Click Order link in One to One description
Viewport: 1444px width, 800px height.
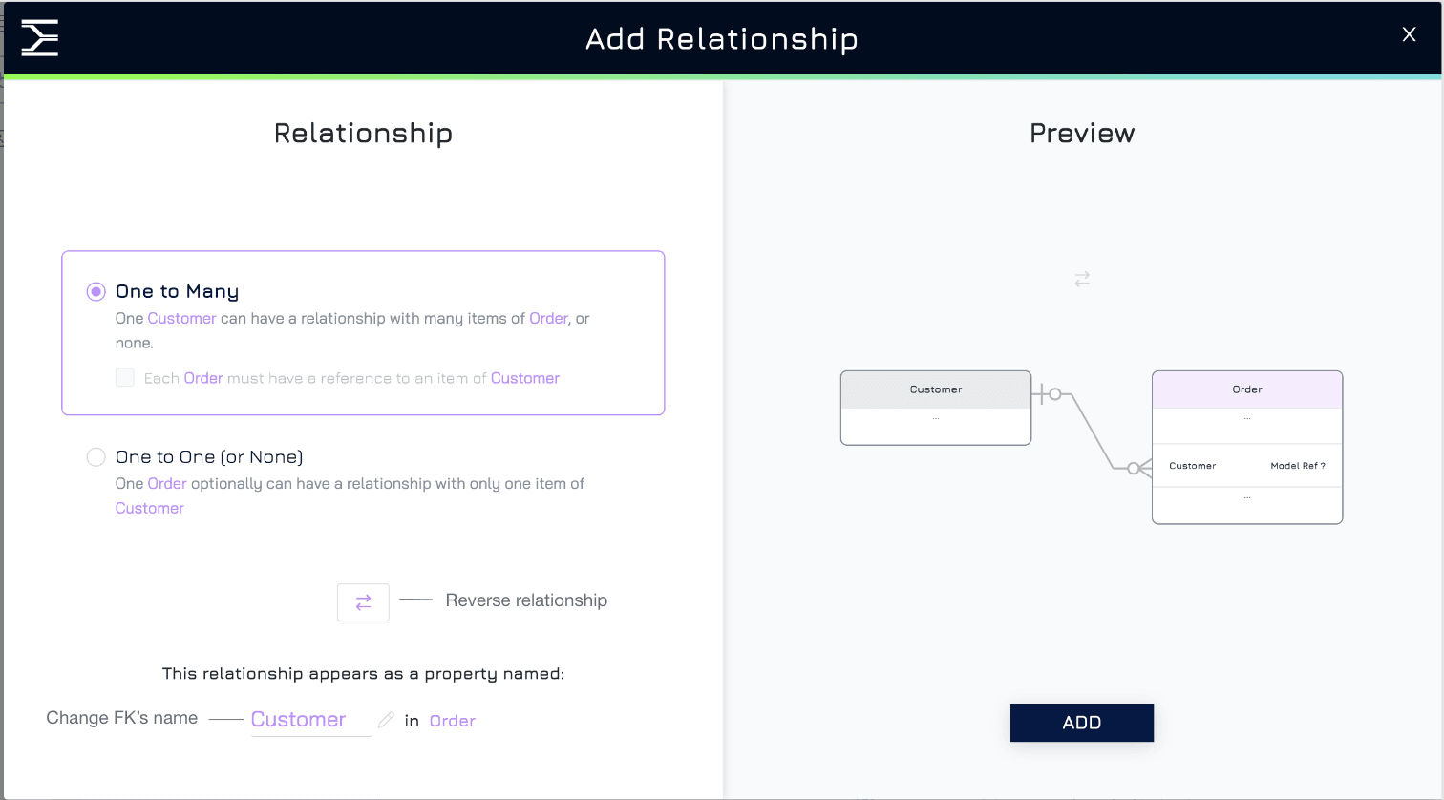[167, 483]
